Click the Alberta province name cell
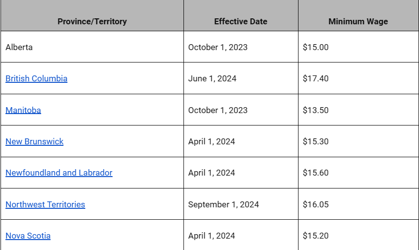419x250 pixels. (x=19, y=47)
